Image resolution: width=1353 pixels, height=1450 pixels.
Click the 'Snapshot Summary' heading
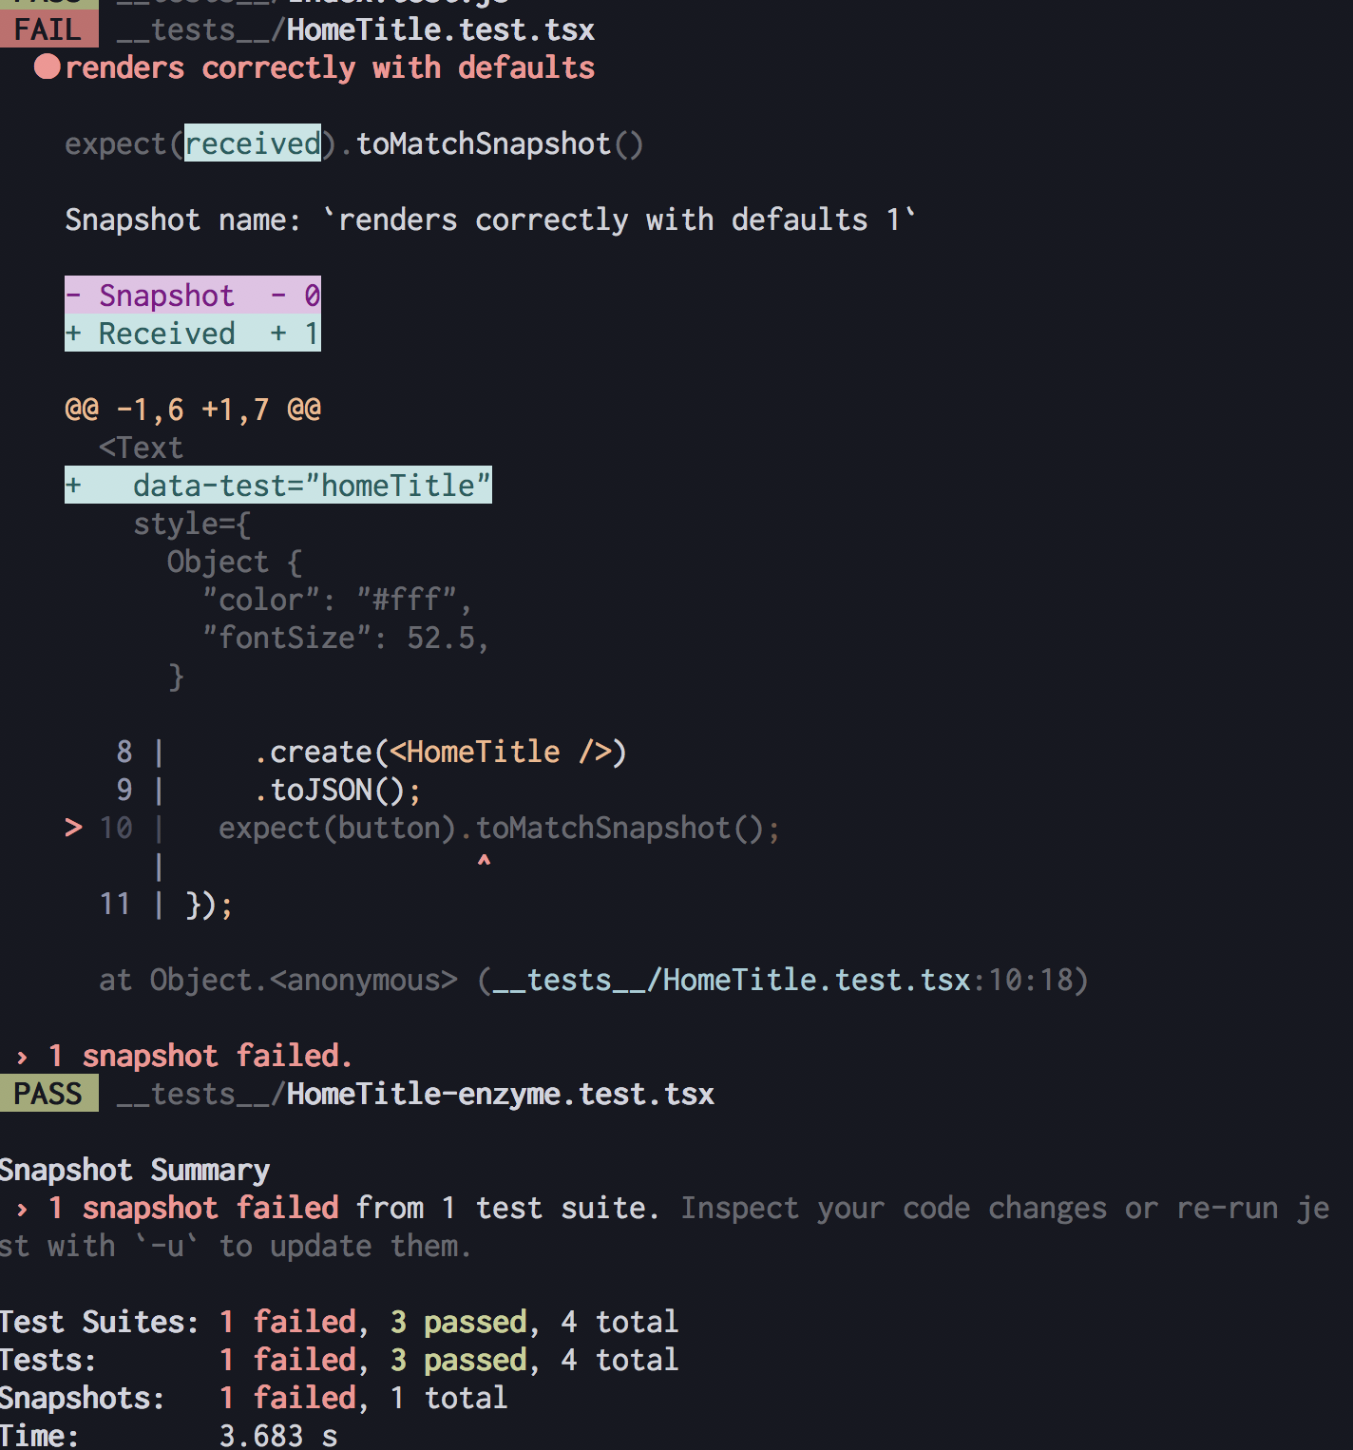click(x=135, y=1170)
